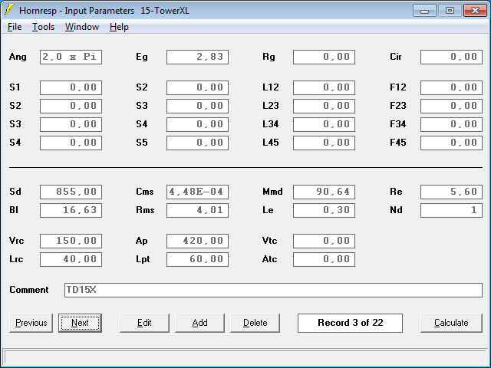
Task: Go to the Next record
Action: coord(80,323)
